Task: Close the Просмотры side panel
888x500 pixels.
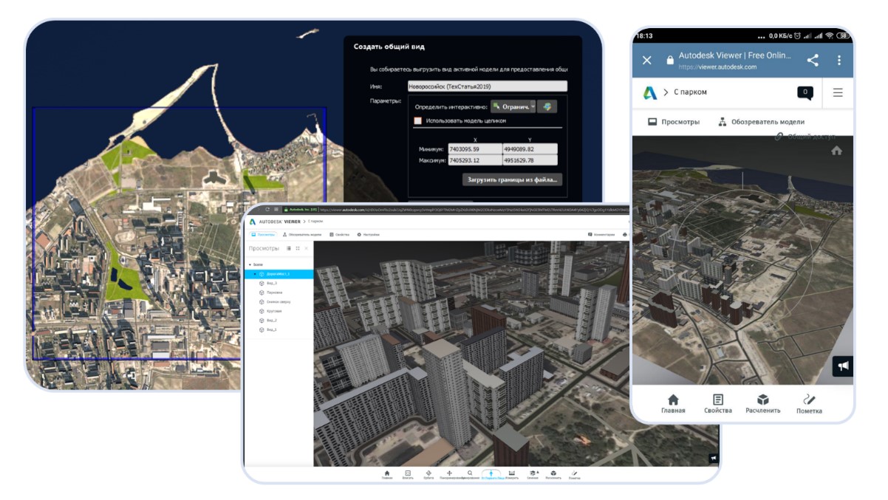Action: tap(307, 248)
